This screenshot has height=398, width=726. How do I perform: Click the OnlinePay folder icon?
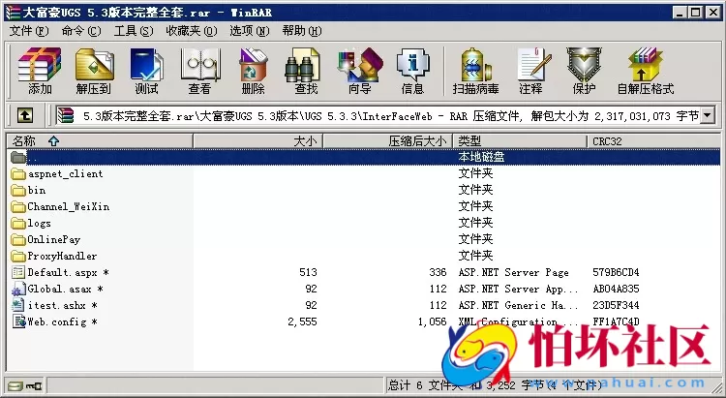[x=18, y=239]
